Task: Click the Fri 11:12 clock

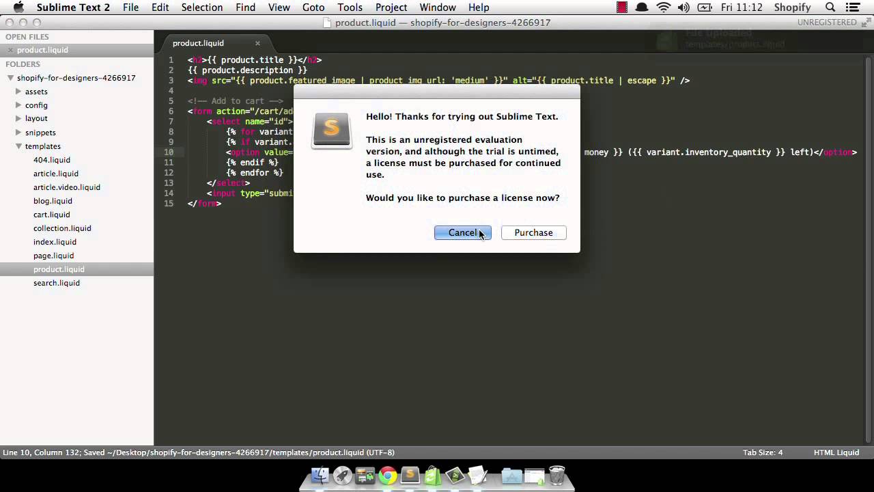Action: click(x=743, y=8)
